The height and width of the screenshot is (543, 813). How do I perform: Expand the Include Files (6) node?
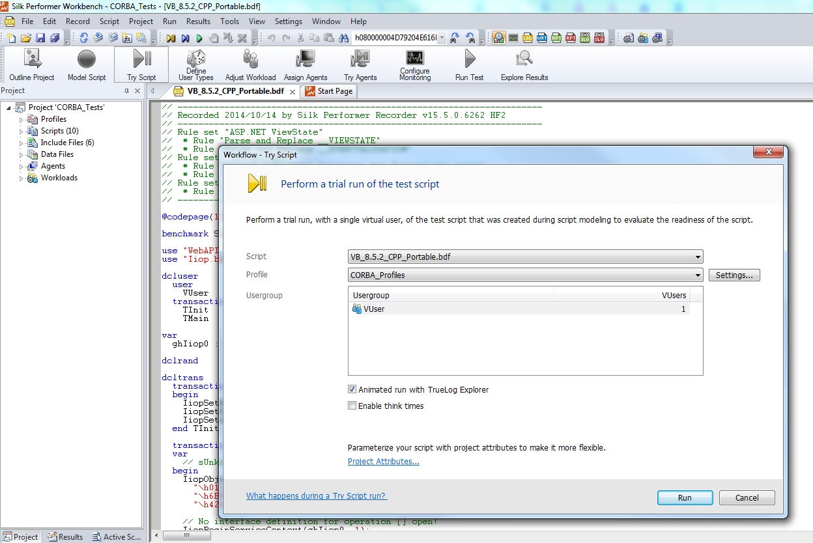click(x=21, y=143)
